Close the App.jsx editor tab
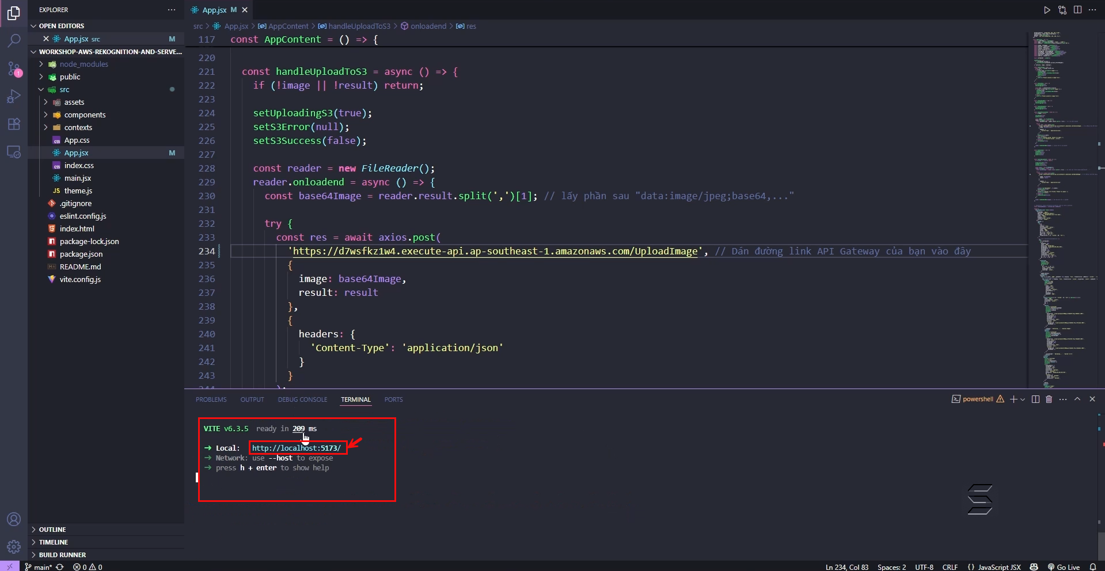 (245, 10)
